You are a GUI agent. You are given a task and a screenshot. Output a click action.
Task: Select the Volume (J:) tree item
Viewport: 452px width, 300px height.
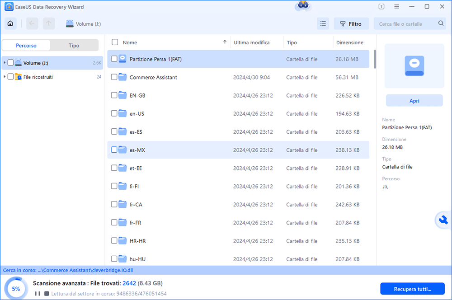[52, 62]
